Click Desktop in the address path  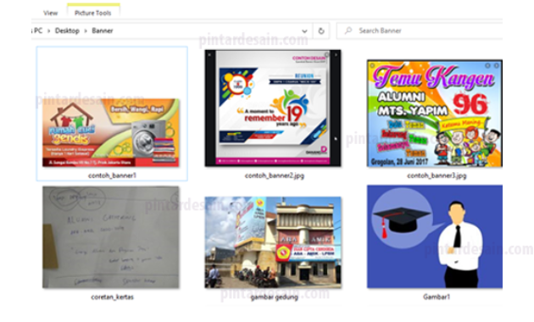click(x=67, y=31)
